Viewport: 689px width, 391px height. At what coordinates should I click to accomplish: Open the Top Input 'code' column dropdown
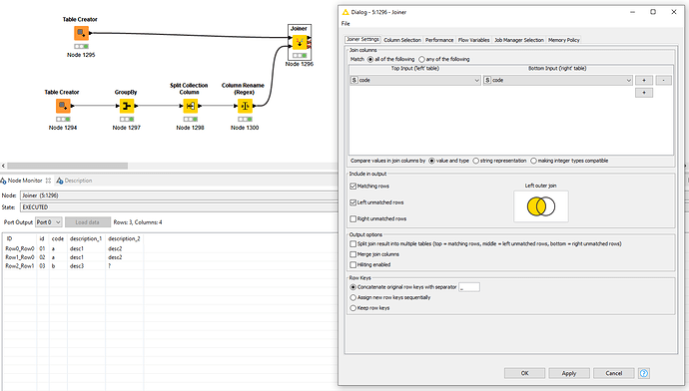click(415, 81)
